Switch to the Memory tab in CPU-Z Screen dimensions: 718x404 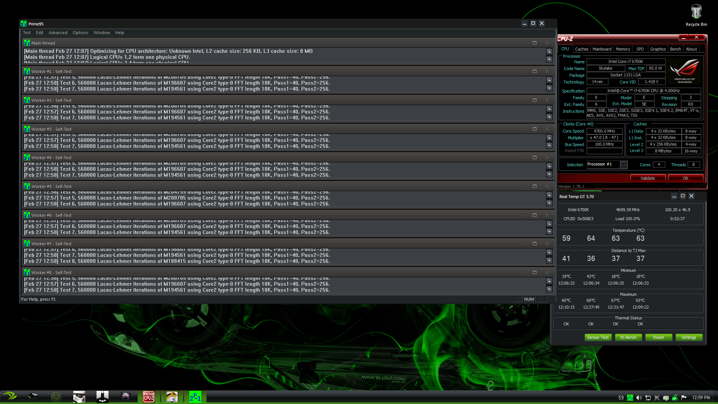623,49
